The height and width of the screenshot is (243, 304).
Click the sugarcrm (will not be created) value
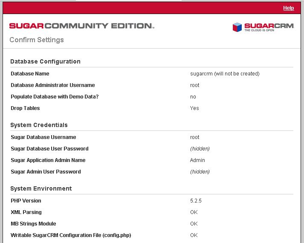pyautogui.click(x=225, y=74)
